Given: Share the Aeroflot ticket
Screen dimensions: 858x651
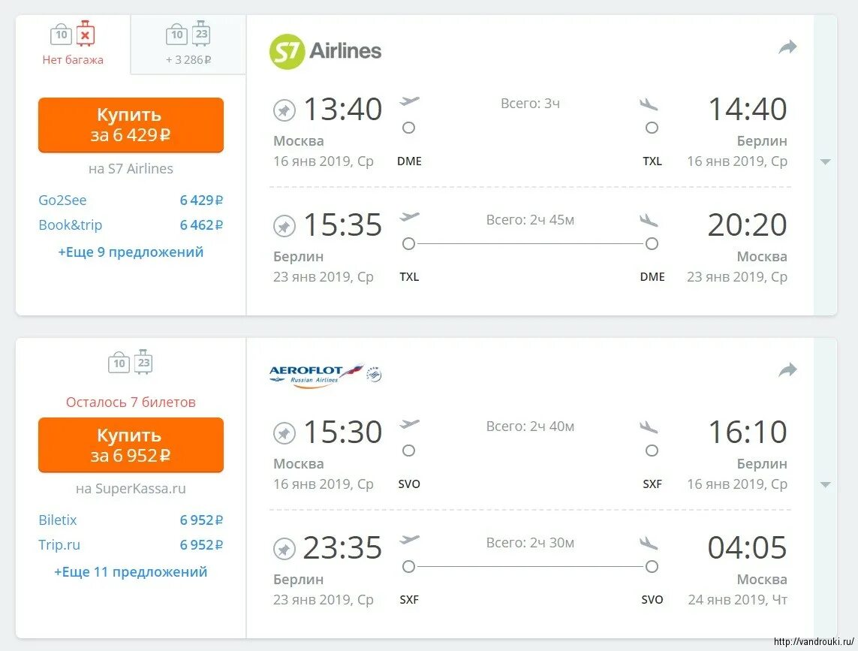Looking at the screenshot, I should [787, 370].
